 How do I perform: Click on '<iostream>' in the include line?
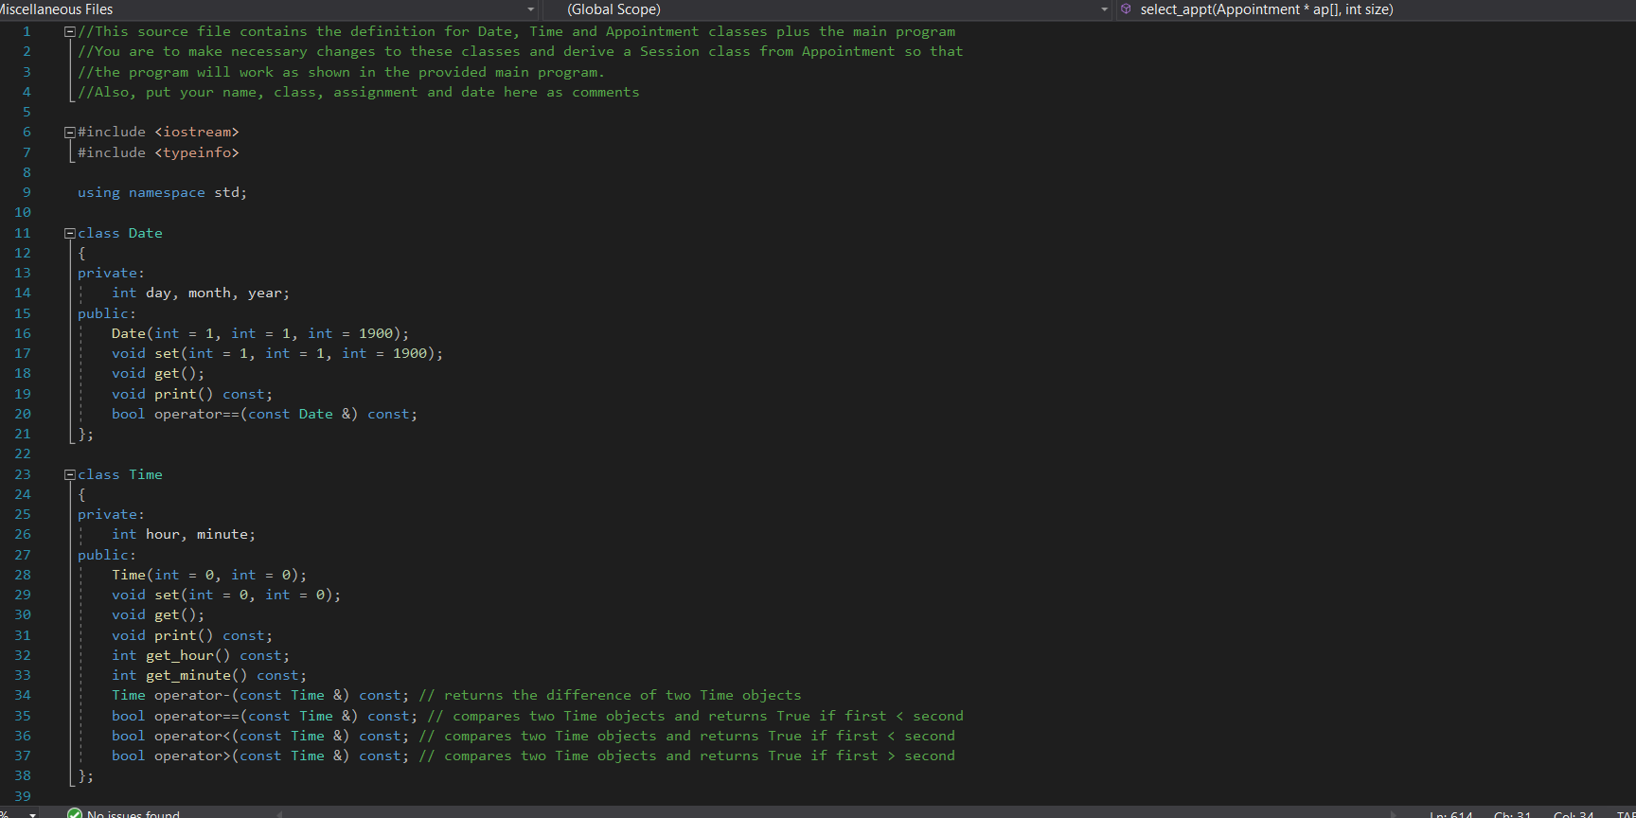197,132
